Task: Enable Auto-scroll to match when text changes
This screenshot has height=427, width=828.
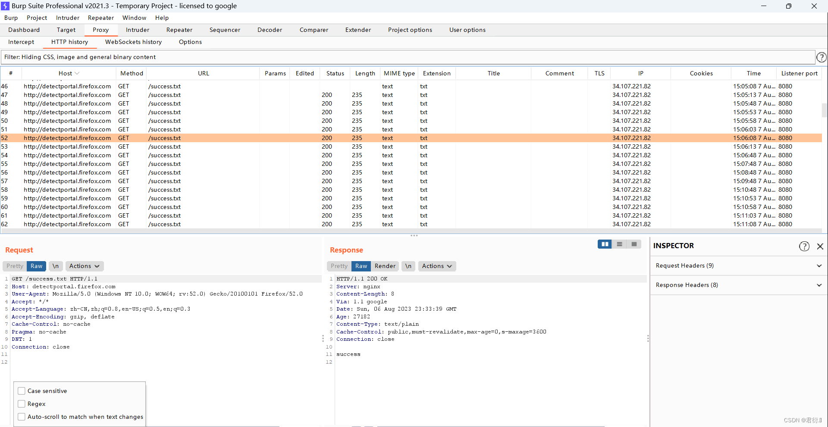Action: pos(22,417)
